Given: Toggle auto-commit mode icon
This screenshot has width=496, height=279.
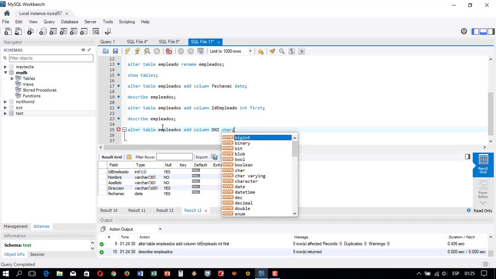Looking at the screenshot, I should tap(200, 51).
